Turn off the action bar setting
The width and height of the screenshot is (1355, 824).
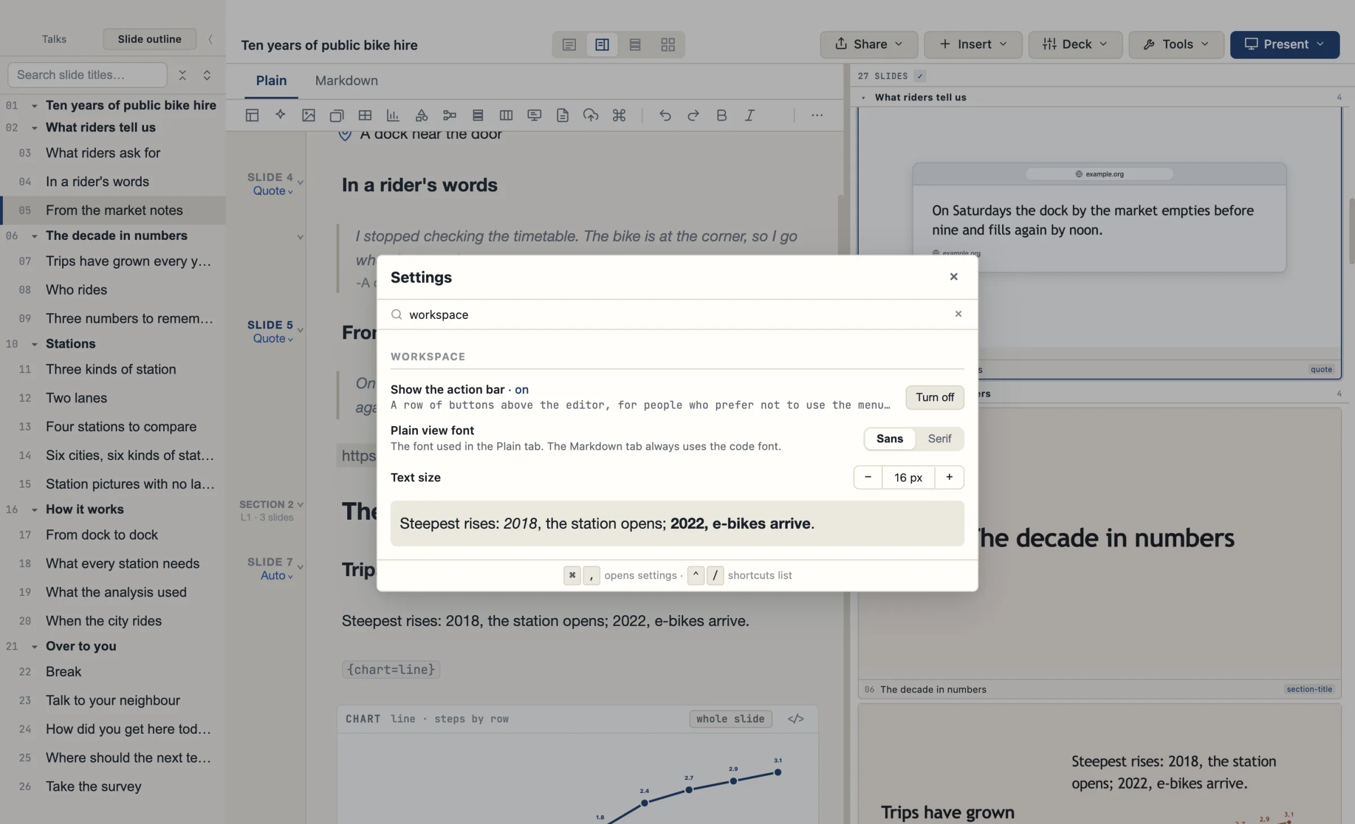click(x=934, y=397)
